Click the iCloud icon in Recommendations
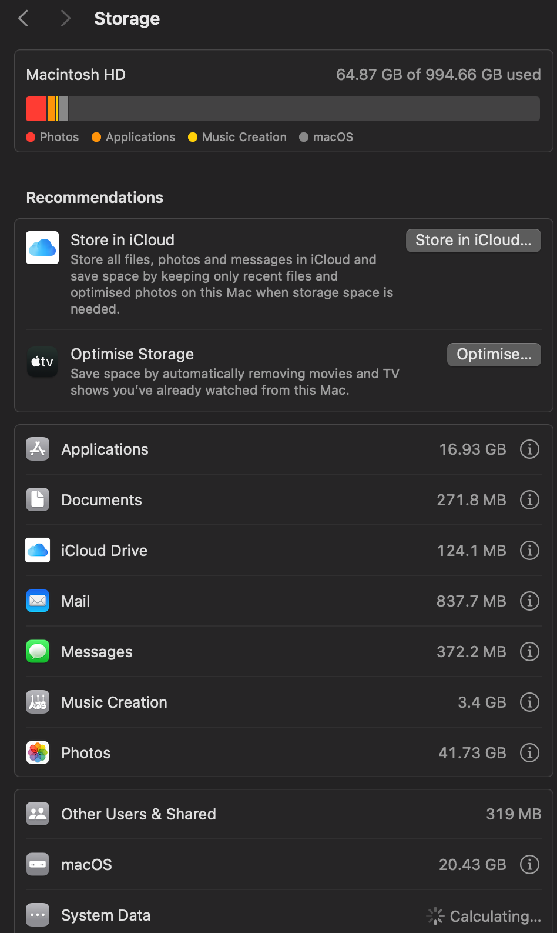The height and width of the screenshot is (933, 557). click(x=42, y=248)
